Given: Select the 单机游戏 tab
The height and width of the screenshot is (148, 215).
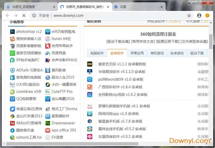Looking at the screenshot, I should coord(157,53).
